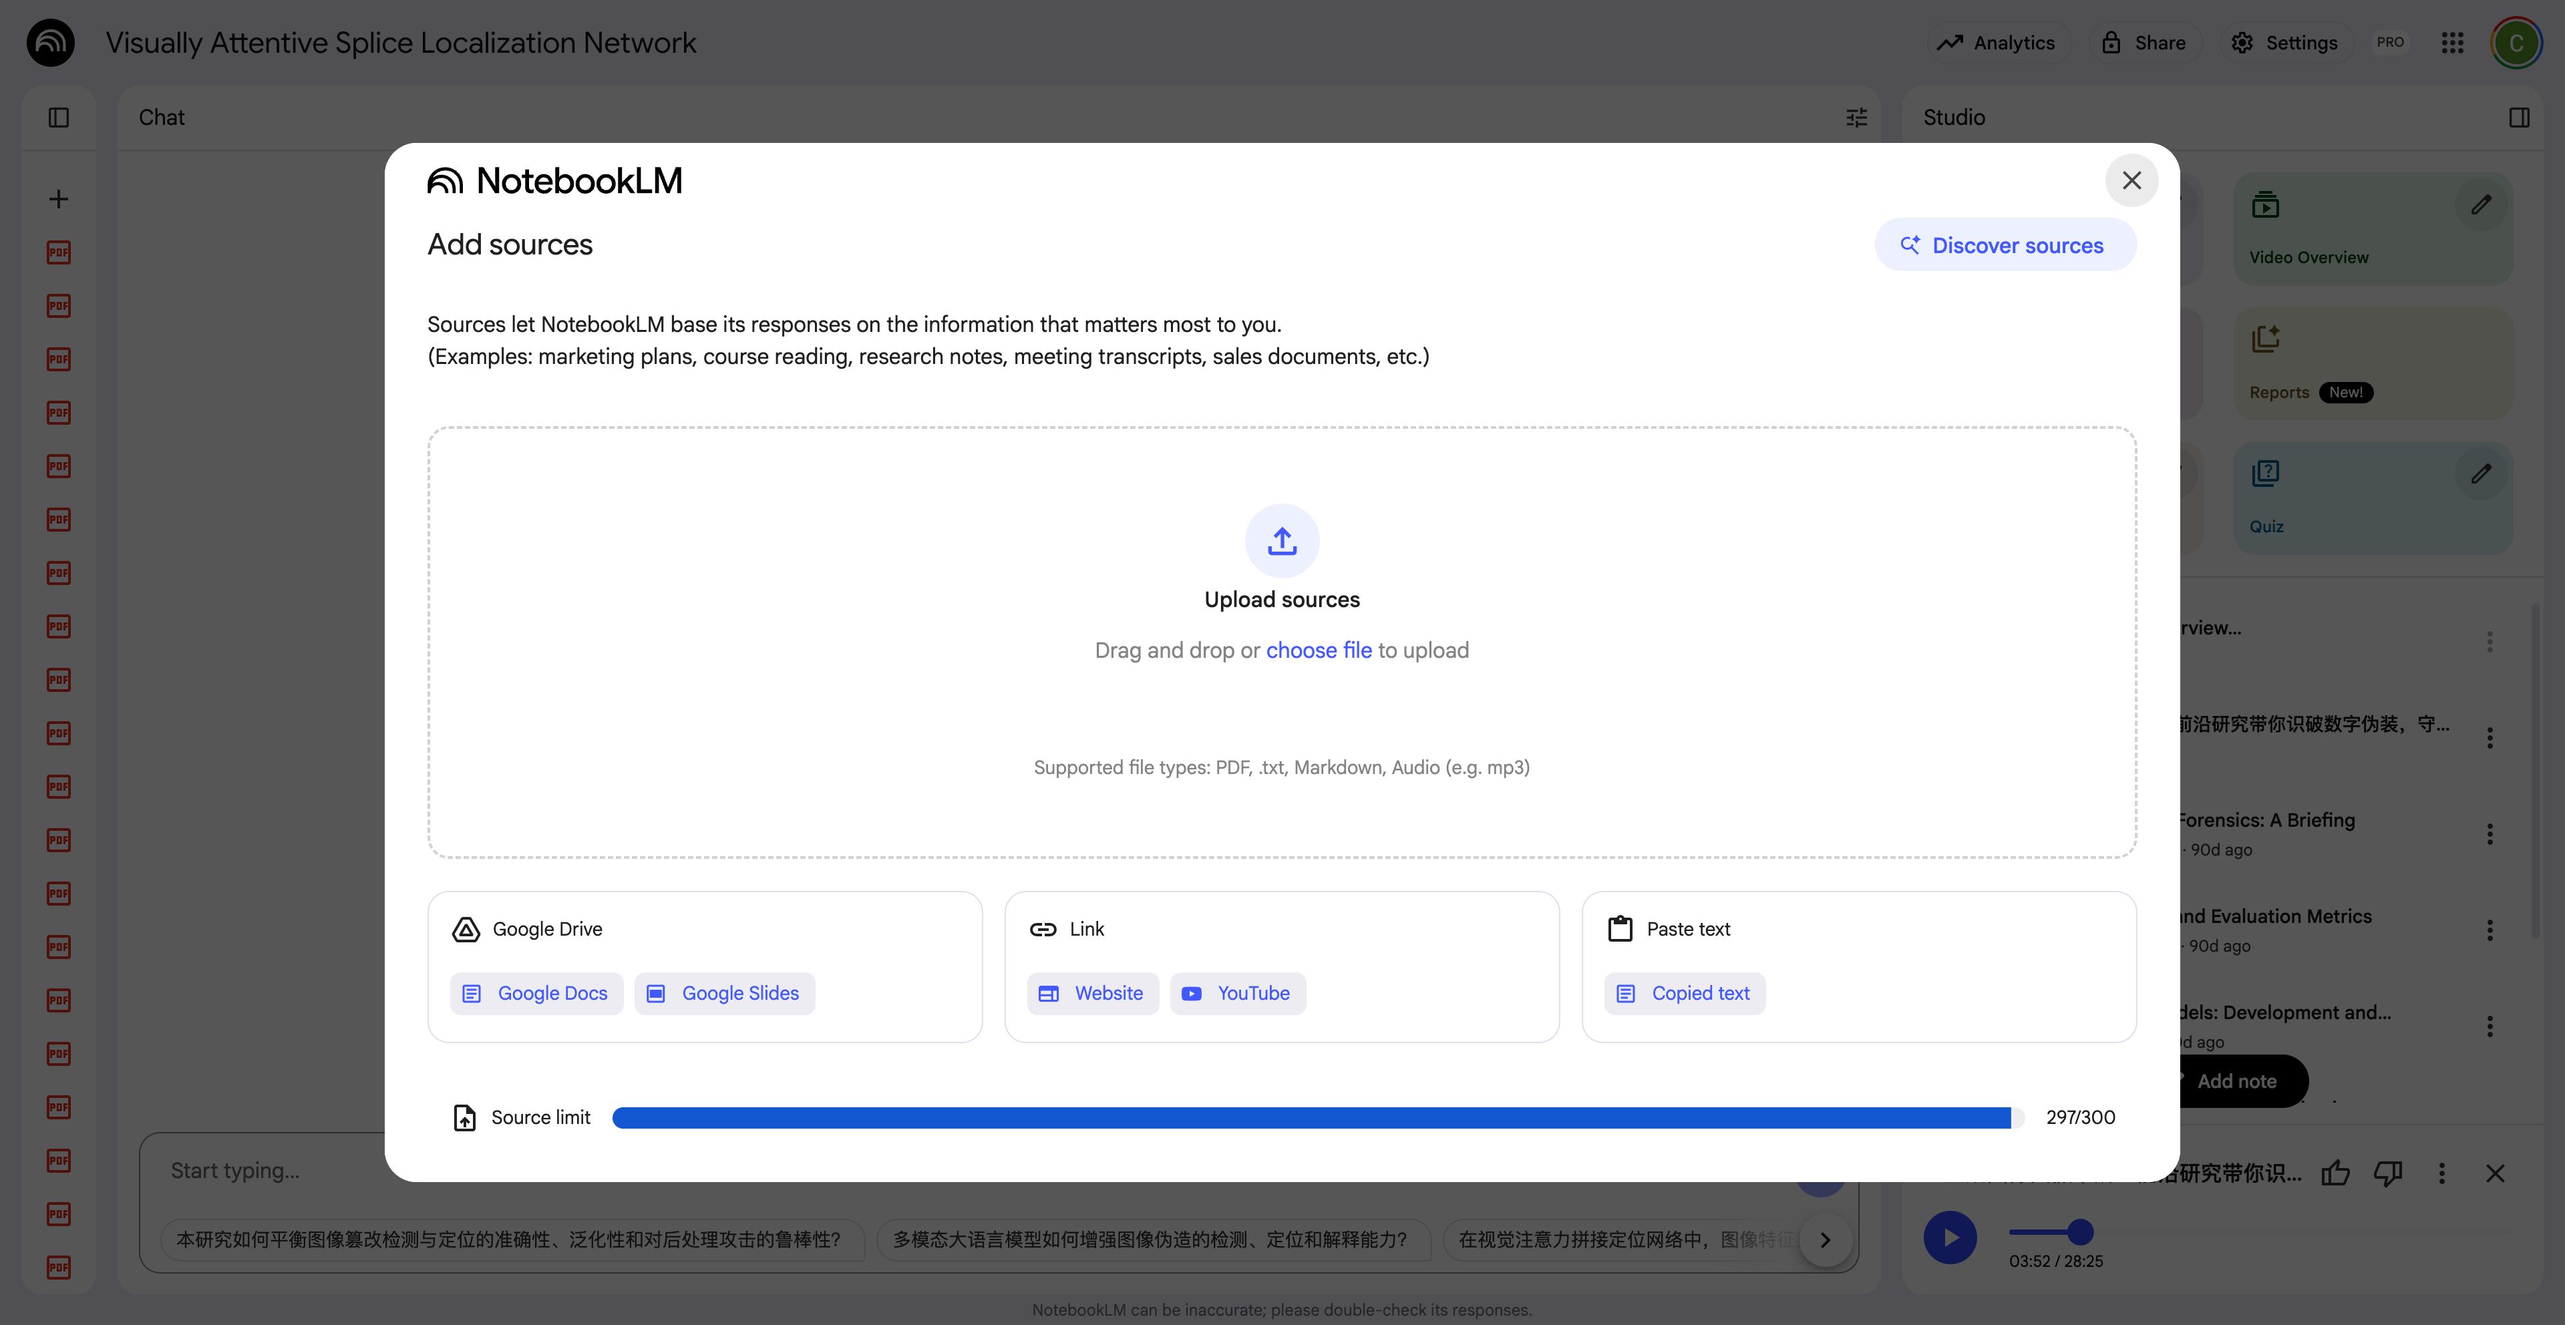
Task: Open the options menu on Forensics: A Briefing
Action: (x=2490, y=833)
